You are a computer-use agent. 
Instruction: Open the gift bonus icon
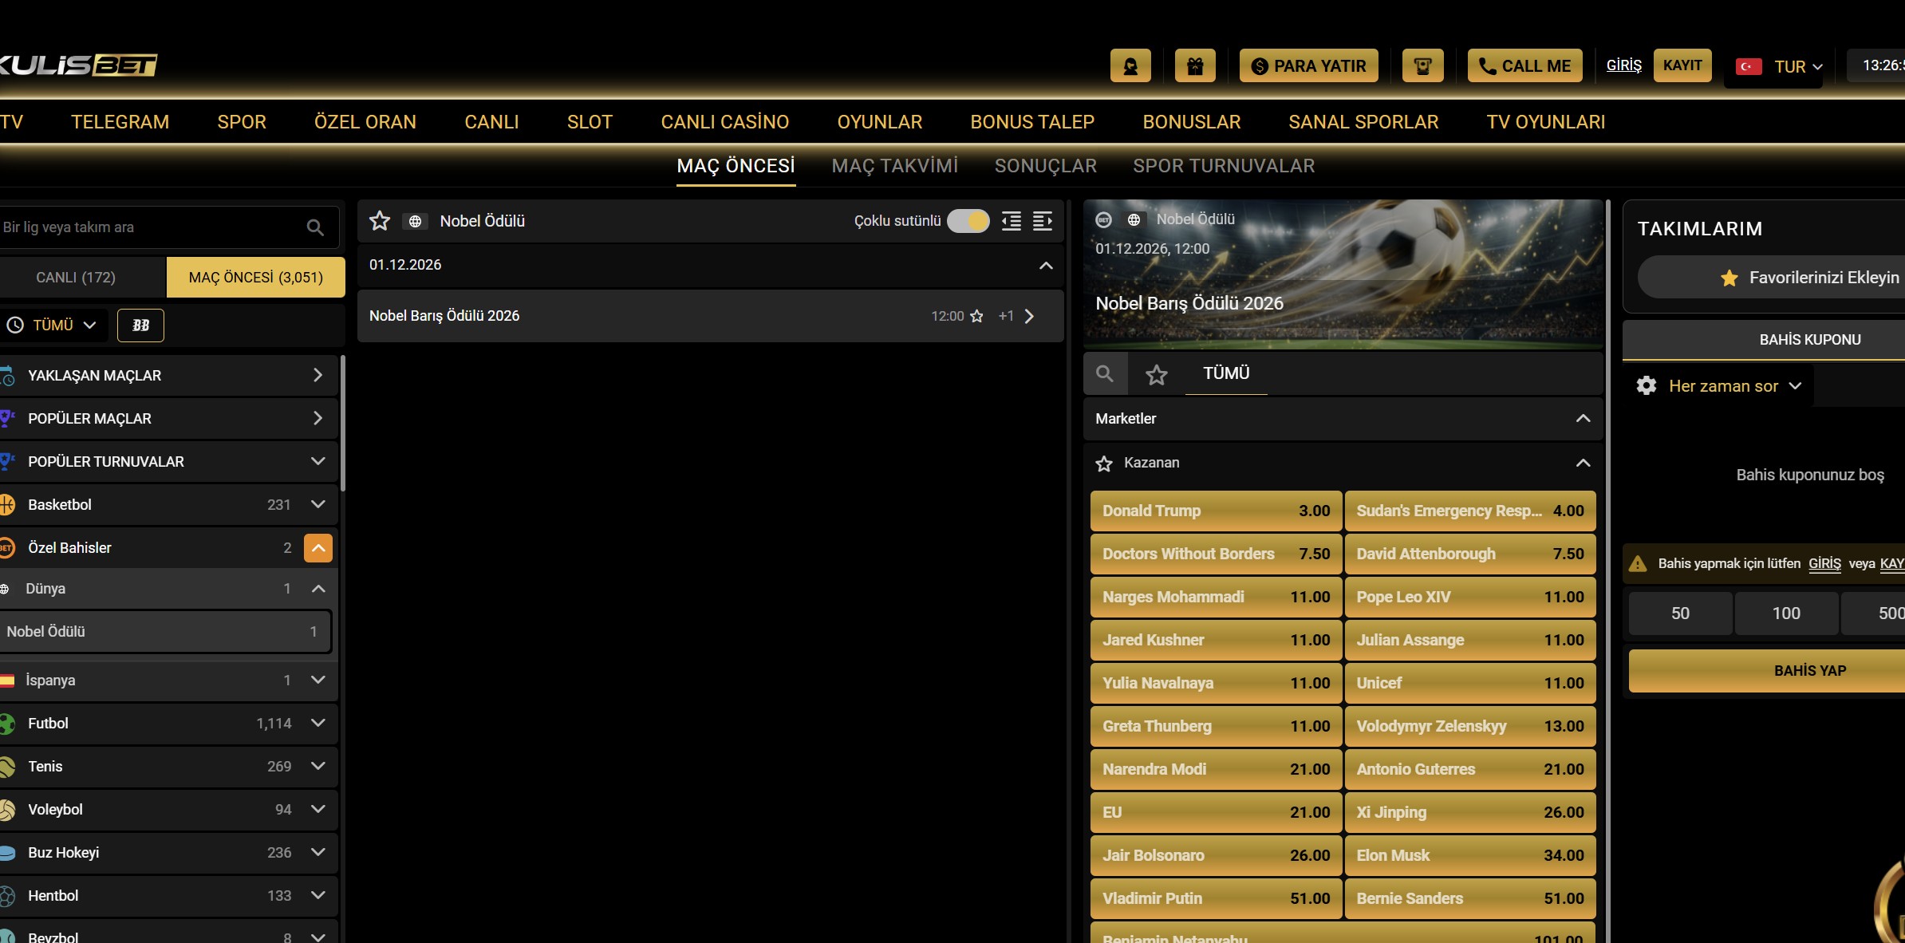(1194, 66)
